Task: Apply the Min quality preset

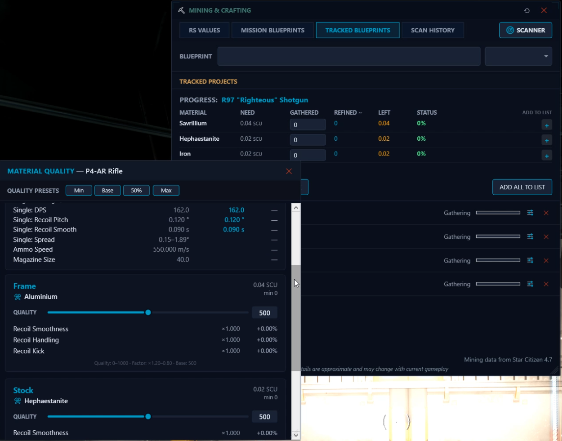Action: click(x=79, y=190)
